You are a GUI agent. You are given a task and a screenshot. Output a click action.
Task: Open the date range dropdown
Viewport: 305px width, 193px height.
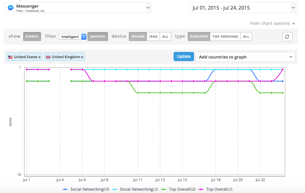(293, 8)
